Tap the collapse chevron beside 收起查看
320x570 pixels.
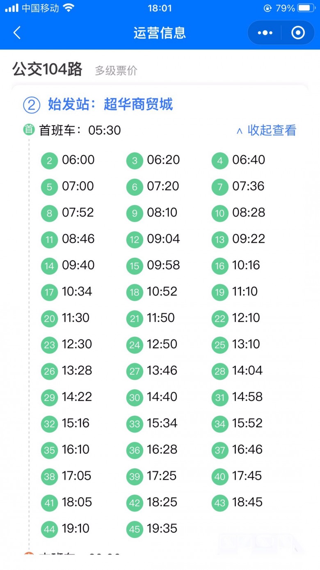pos(240,131)
